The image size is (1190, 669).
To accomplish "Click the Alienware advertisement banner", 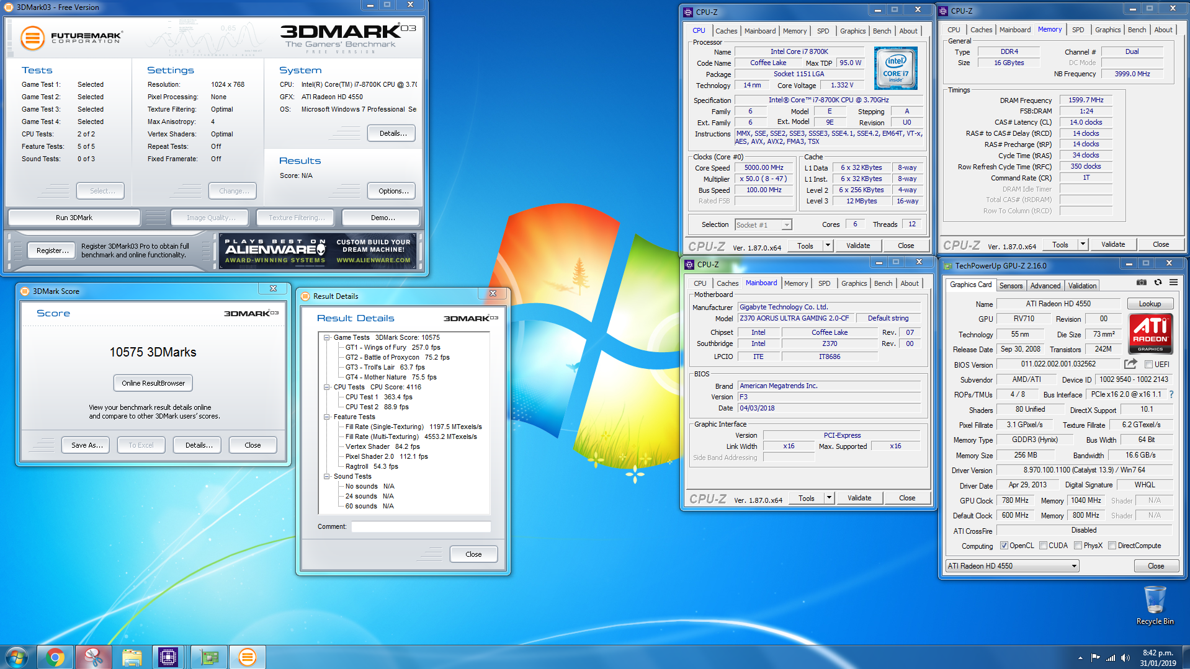I will point(318,250).
